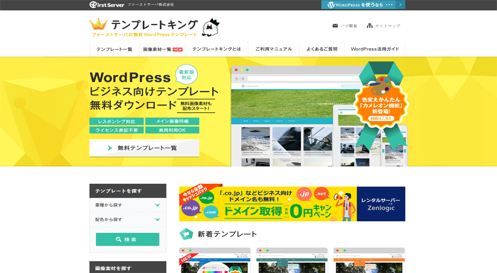The width and height of the screenshot is (497, 273).
Task: Click the 無料テンプレート一覧 button
Action: click(x=144, y=148)
